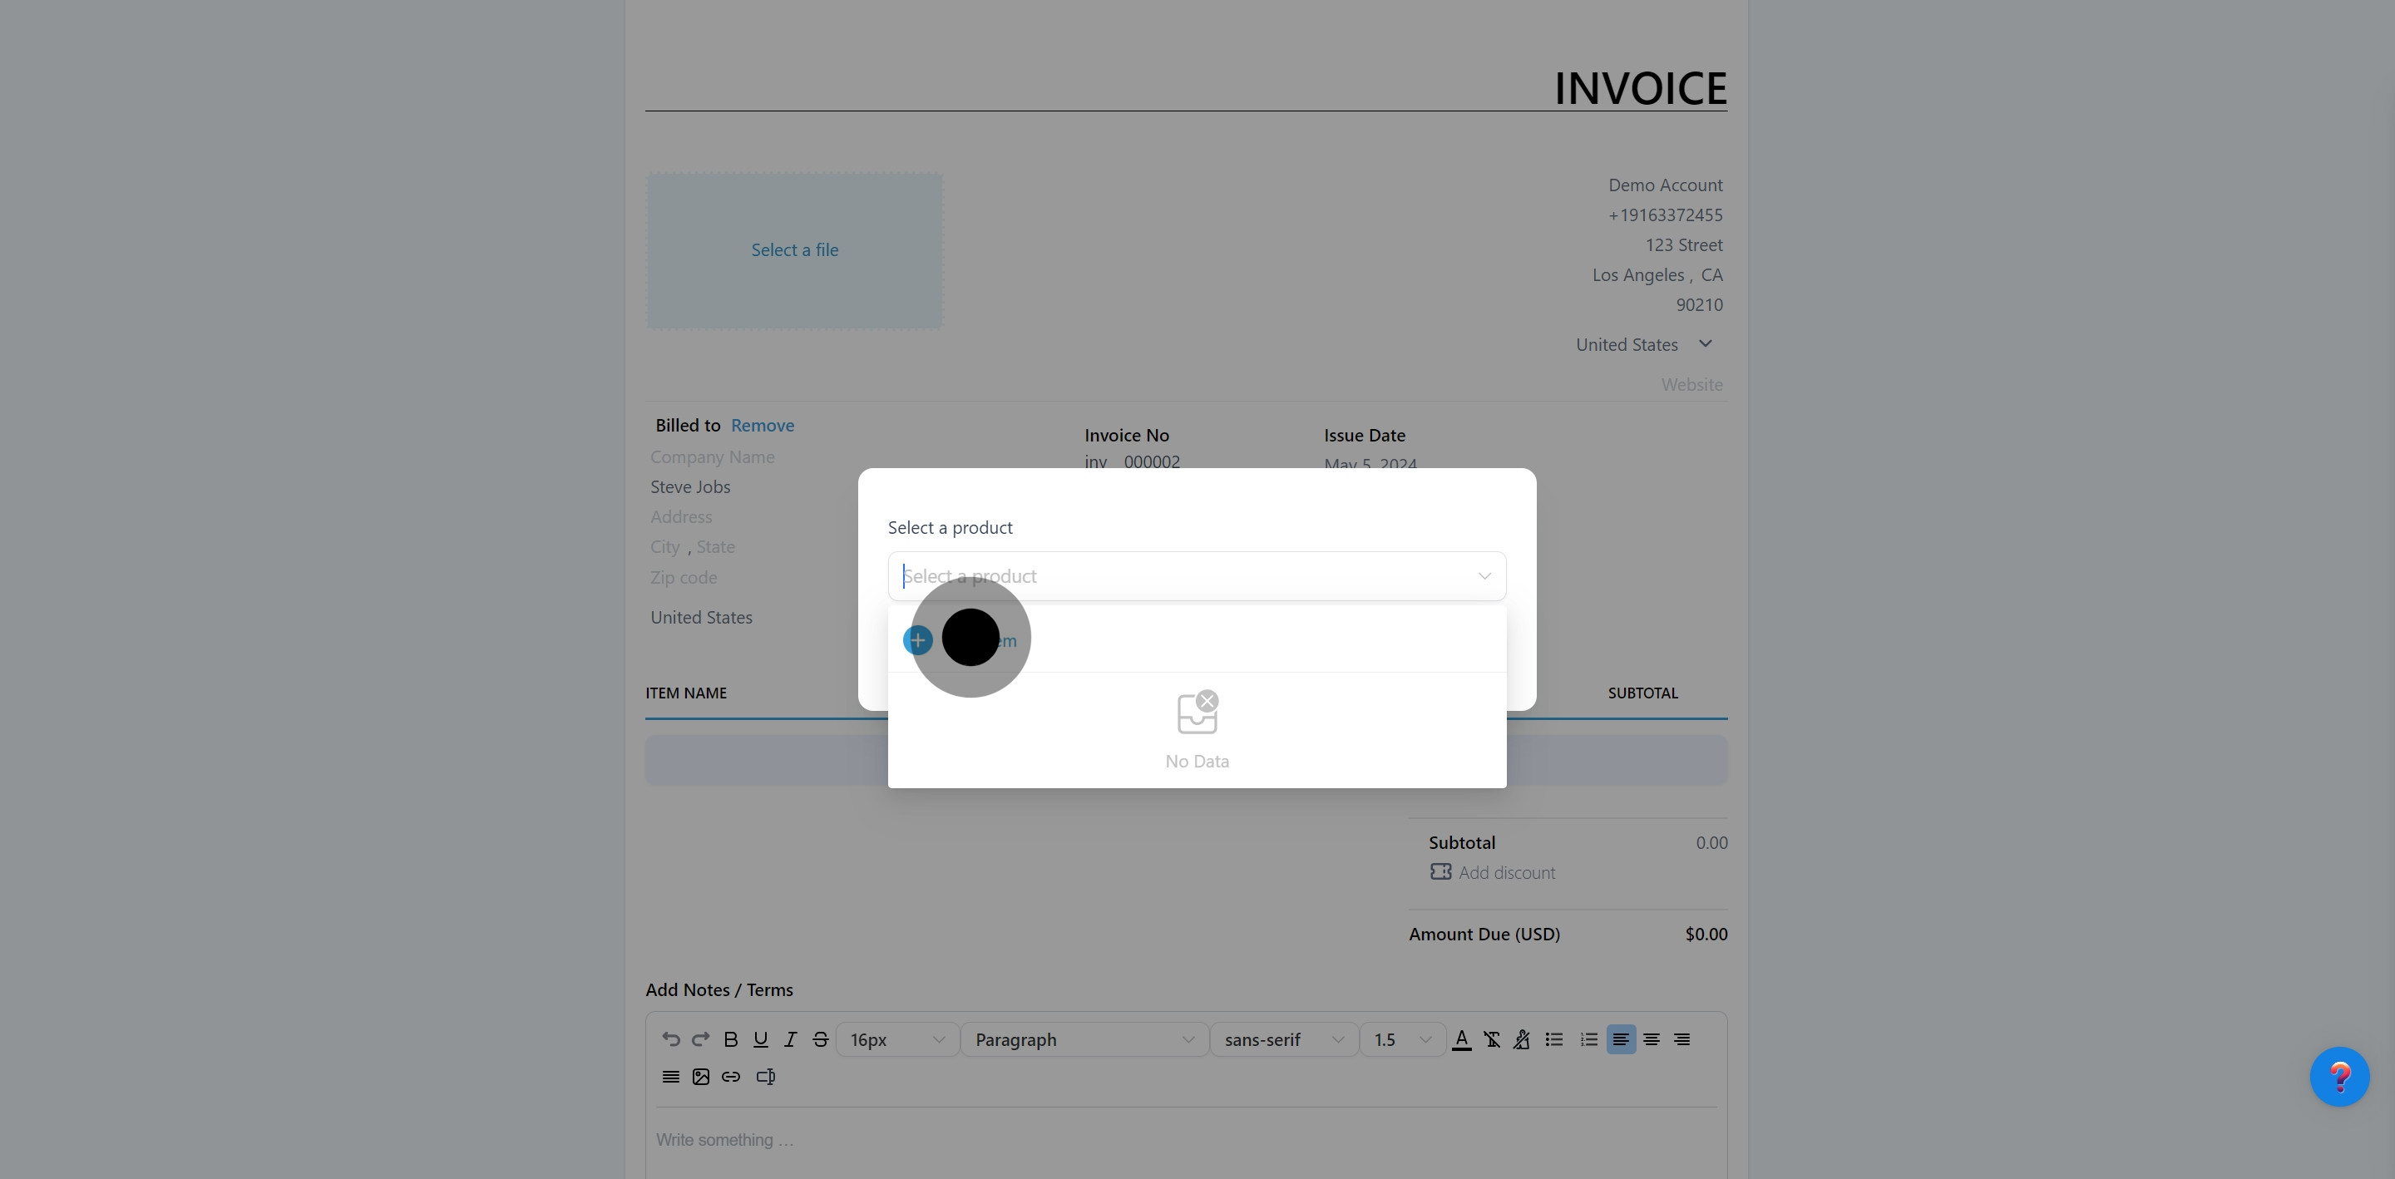Click the numbered list icon
Image resolution: width=2395 pixels, height=1179 pixels.
(1588, 1039)
